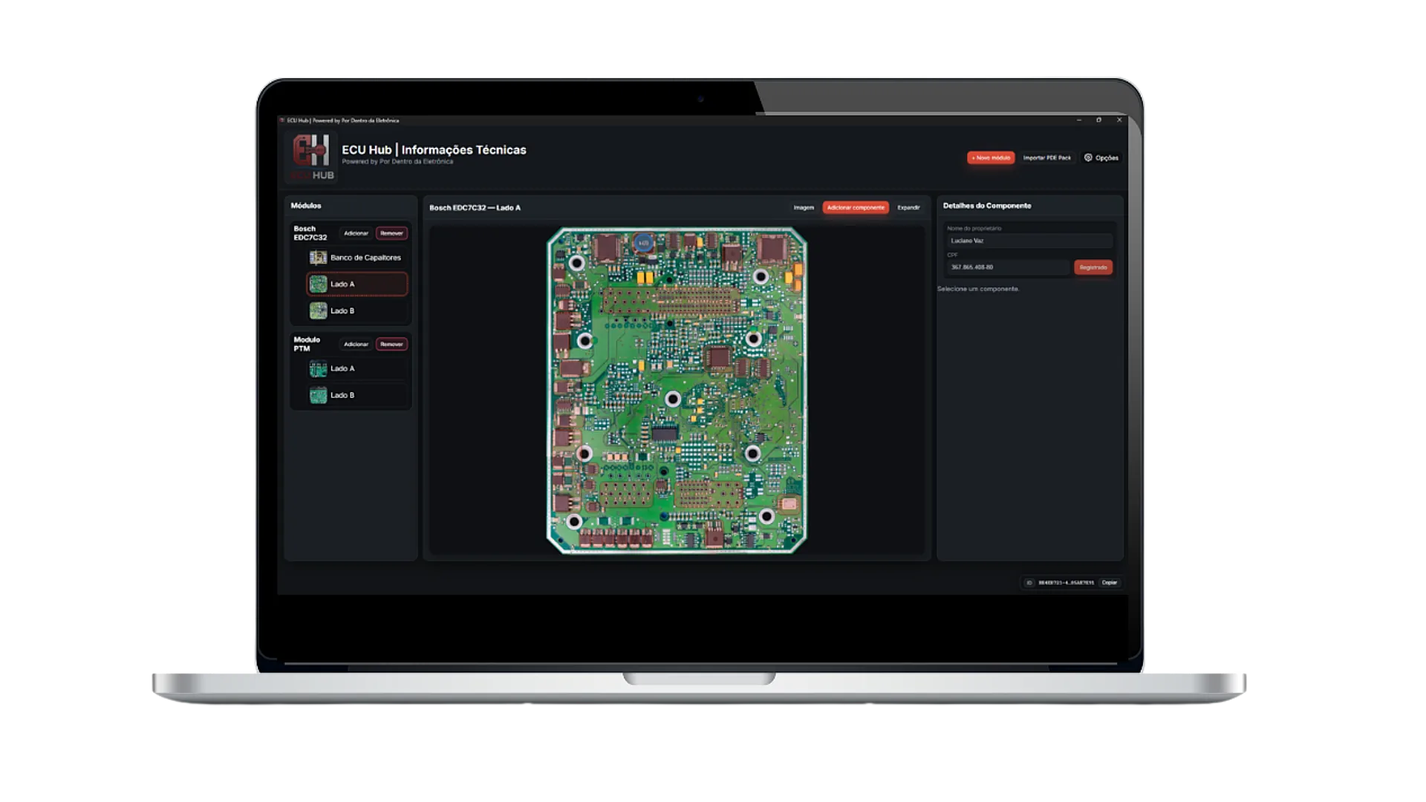
Task: Click the ID value text in footer
Action: pos(1066,583)
